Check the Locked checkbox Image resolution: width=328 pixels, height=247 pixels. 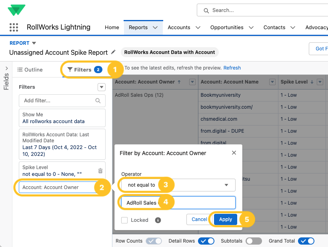(124, 220)
